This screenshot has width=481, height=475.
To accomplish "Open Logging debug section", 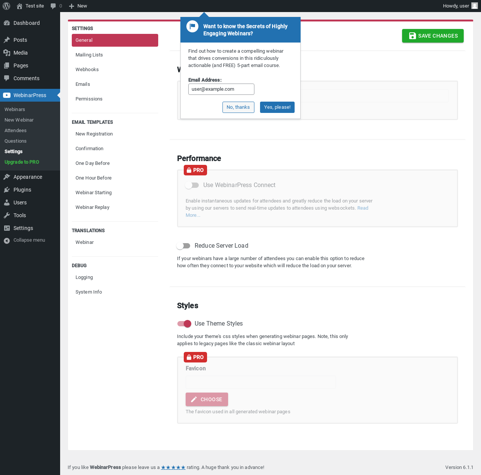I will (115, 277).
